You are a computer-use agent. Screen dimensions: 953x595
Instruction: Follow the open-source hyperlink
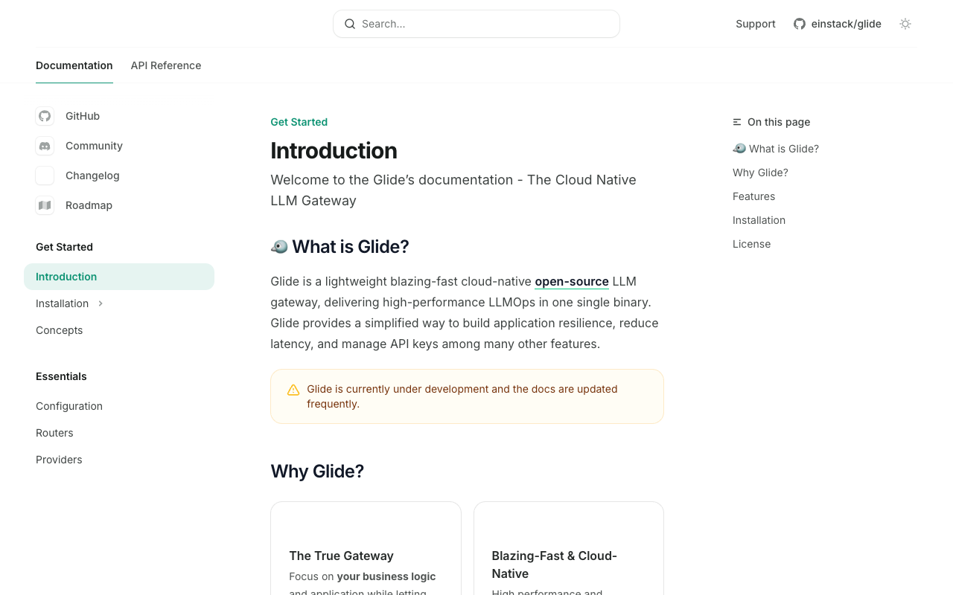pos(572,281)
